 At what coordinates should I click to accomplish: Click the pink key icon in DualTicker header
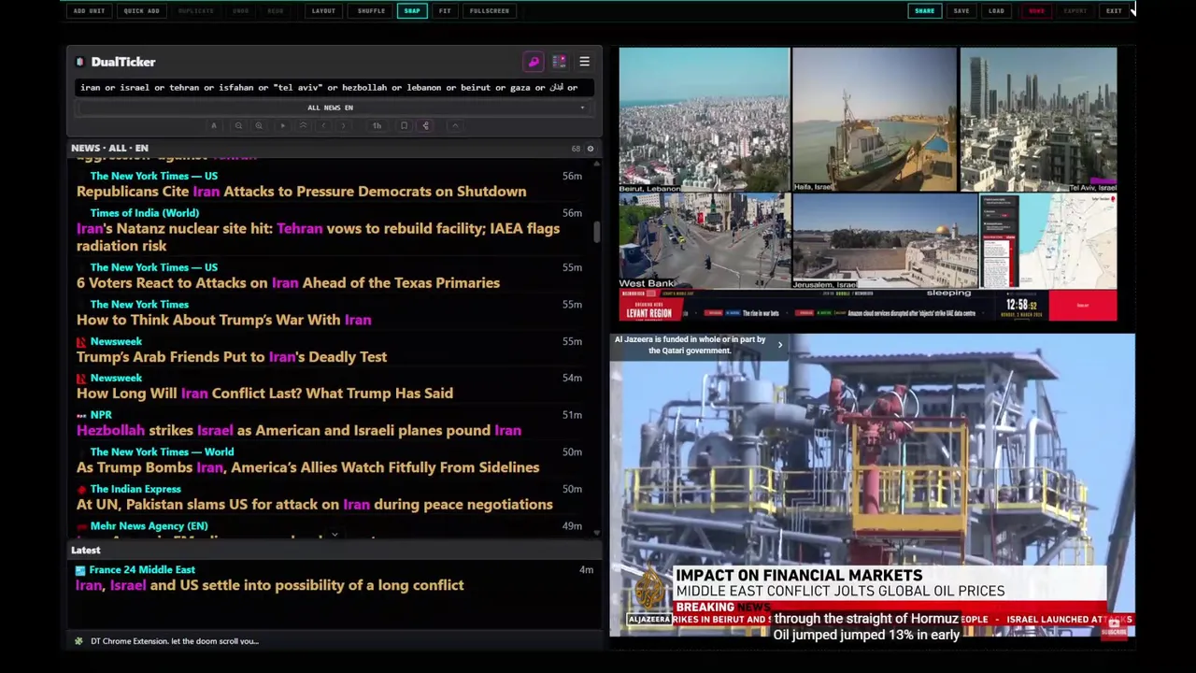[534, 62]
